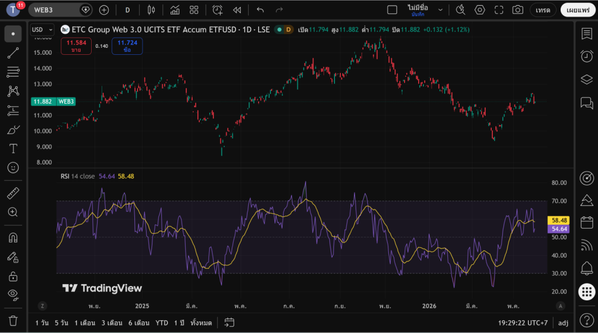Select the pattern drawing tool
The width and height of the screenshot is (598, 333).
(x=13, y=91)
